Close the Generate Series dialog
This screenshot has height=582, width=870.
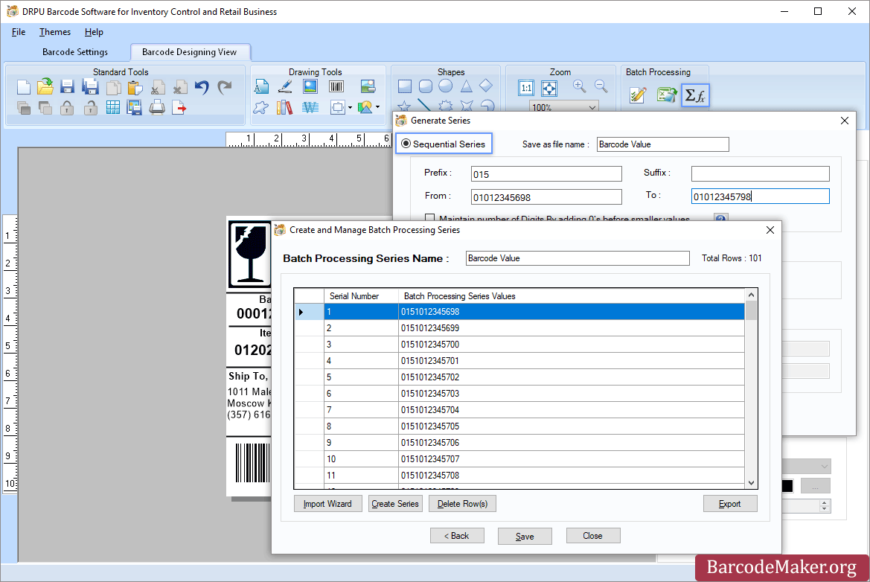tap(845, 121)
